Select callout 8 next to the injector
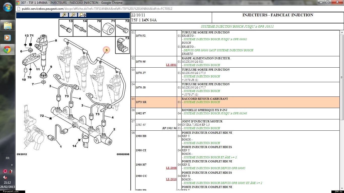The image size is (344, 193). coord(56,40)
